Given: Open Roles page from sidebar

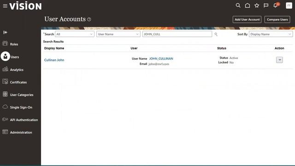Looking at the screenshot, I should tap(14, 44).
